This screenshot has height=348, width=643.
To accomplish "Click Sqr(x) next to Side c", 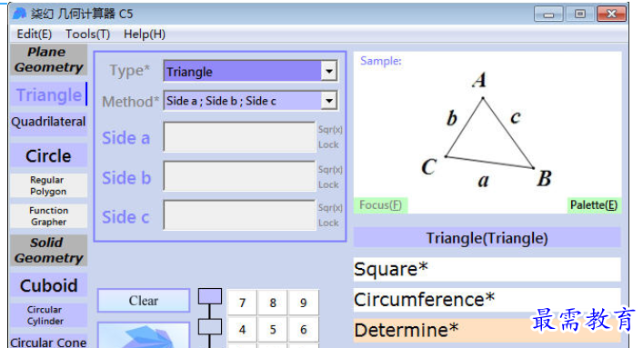I will point(330,208).
